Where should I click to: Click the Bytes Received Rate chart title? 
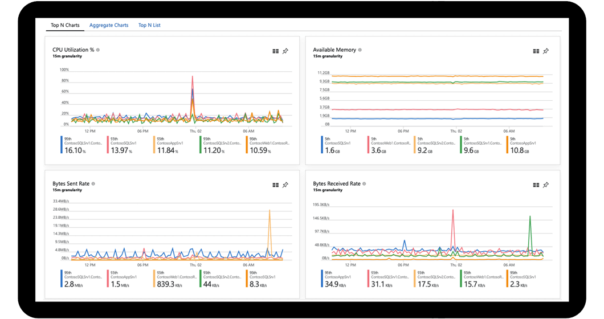click(337, 184)
